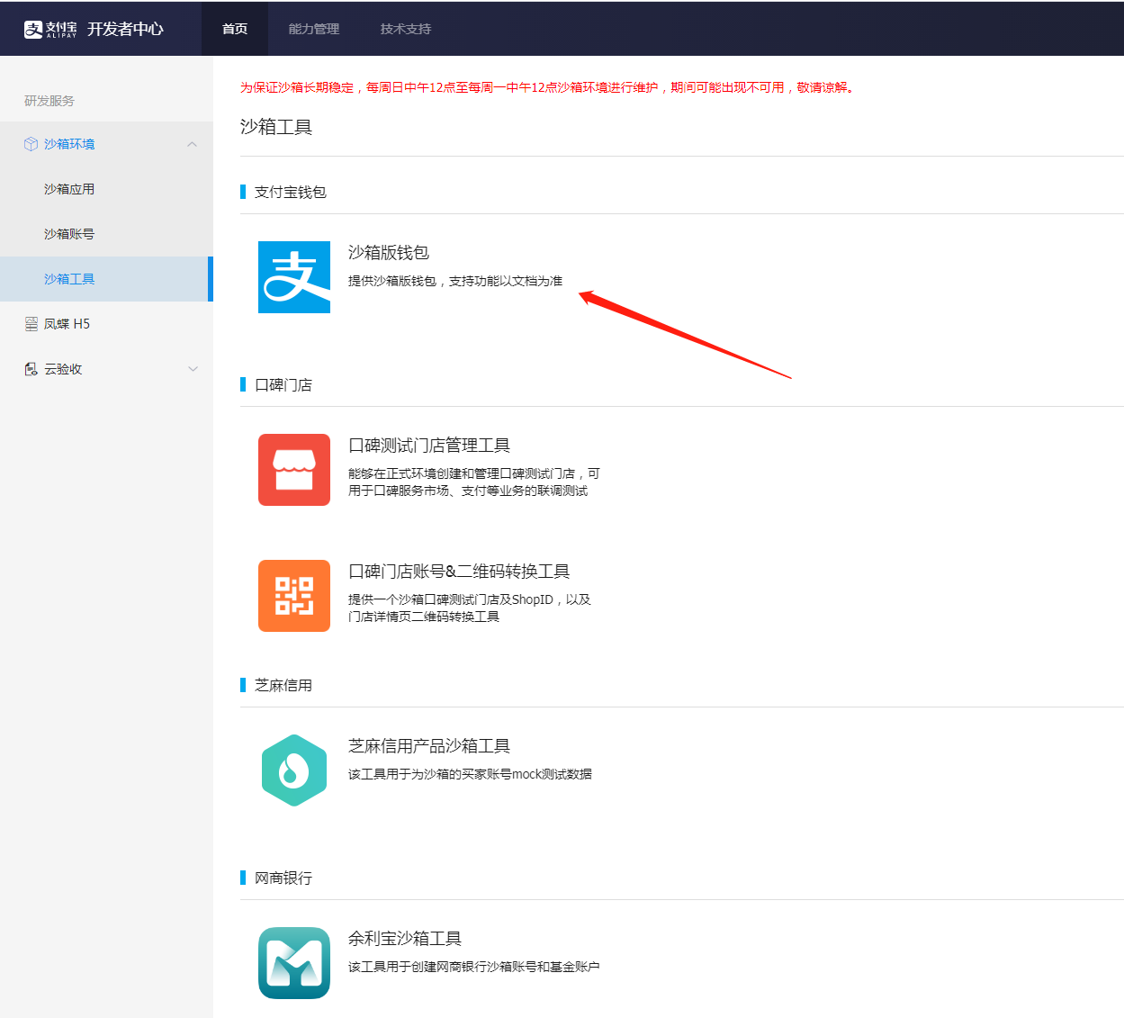Open 云验收 menu item
This screenshot has height=1018, width=1124.
coord(63,369)
